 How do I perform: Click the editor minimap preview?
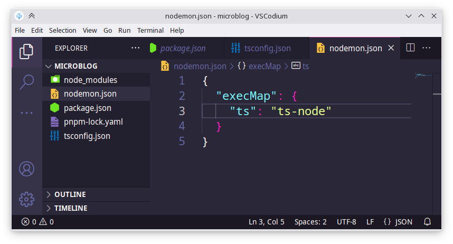[423, 76]
